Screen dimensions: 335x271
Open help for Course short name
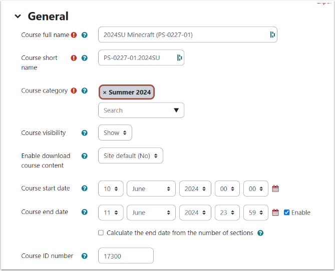click(85, 58)
